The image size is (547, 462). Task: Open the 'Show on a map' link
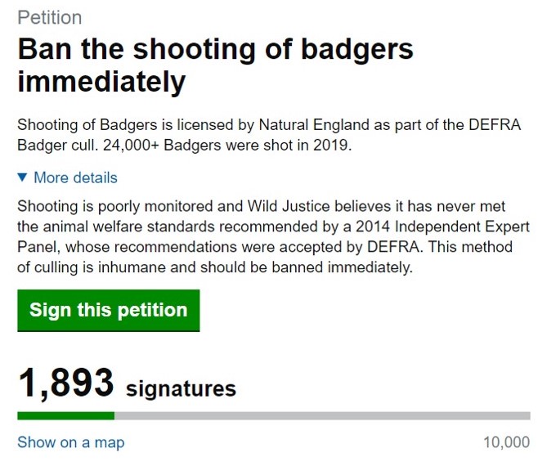click(x=70, y=442)
